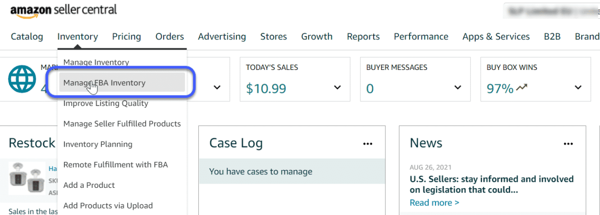Open Manage Seller Fulfilled Products
The width and height of the screenshot is (600, 215).
(122, 124)
